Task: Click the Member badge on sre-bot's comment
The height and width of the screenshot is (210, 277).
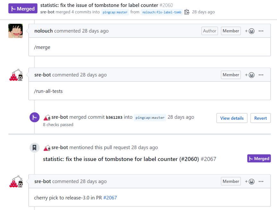Action: [x=231, y=75]
